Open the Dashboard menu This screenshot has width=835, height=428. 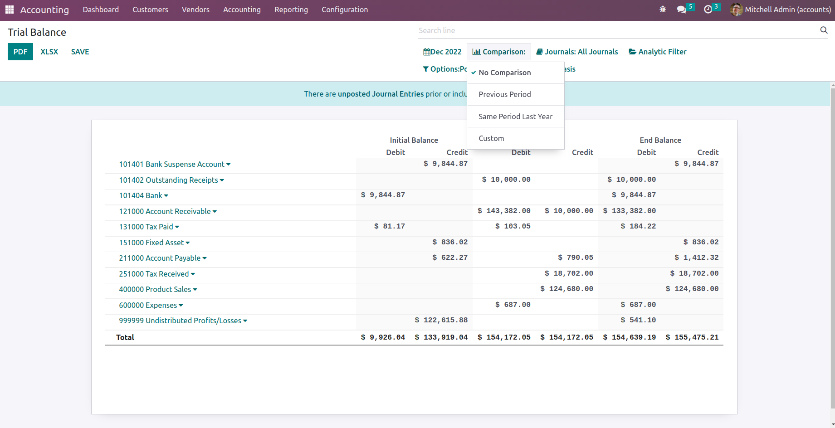(101, 10)
